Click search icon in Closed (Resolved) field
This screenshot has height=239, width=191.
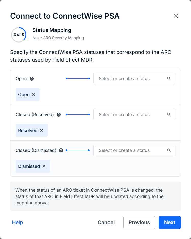coord(169,115)
